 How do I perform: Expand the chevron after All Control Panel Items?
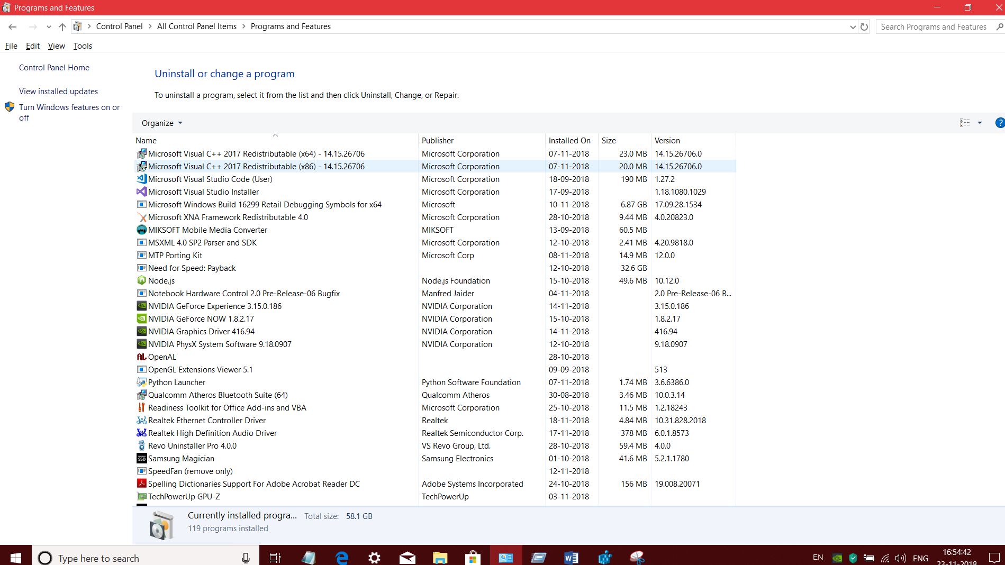[x=243, y=26]
